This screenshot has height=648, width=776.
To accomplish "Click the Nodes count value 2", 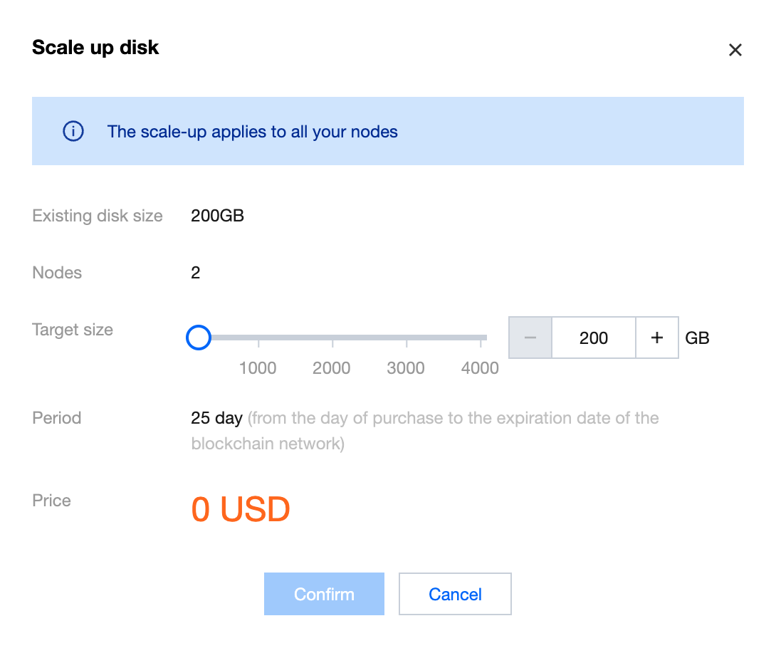I will click(x=196, y=273).
